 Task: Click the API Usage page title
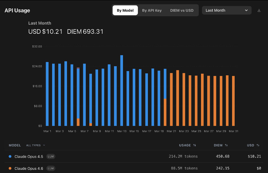tap(17, 10)
